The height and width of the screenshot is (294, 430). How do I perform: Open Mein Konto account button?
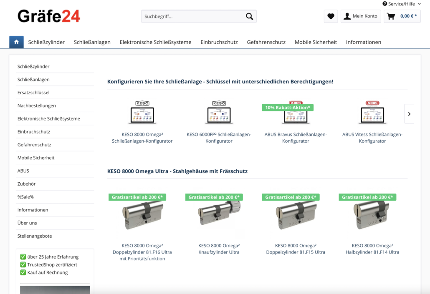[361, 16]
